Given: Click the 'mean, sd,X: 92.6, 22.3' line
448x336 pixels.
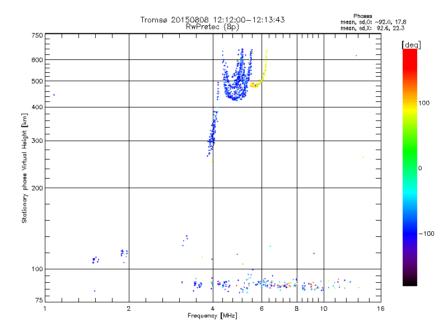Looking at the screenshot, I should click(x=372, y=28).
